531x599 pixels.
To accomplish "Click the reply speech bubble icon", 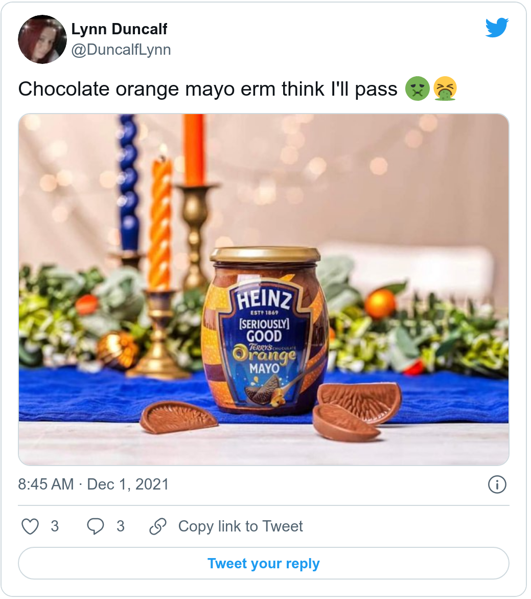I will pos(96,526).
